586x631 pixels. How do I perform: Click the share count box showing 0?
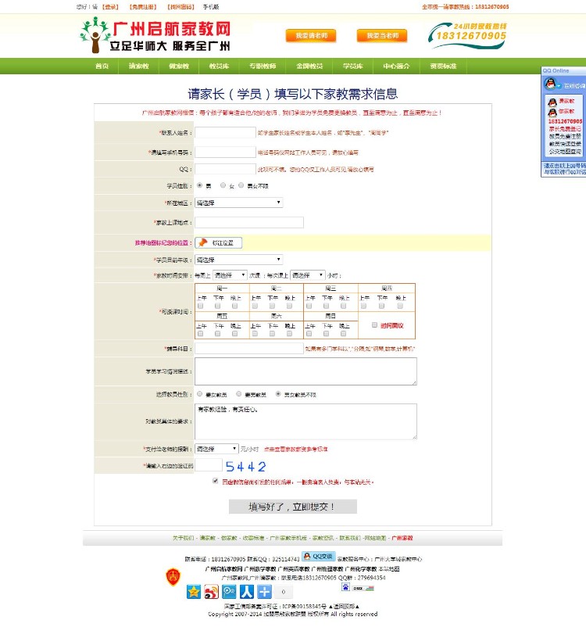click(284, 592)
